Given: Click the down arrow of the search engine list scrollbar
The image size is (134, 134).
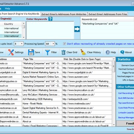Looking at the screenshot, I should coord(23,38).
